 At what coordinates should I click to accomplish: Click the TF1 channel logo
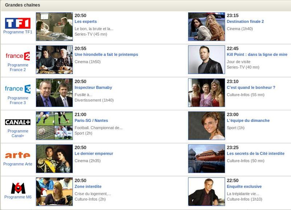pos(18,23)
